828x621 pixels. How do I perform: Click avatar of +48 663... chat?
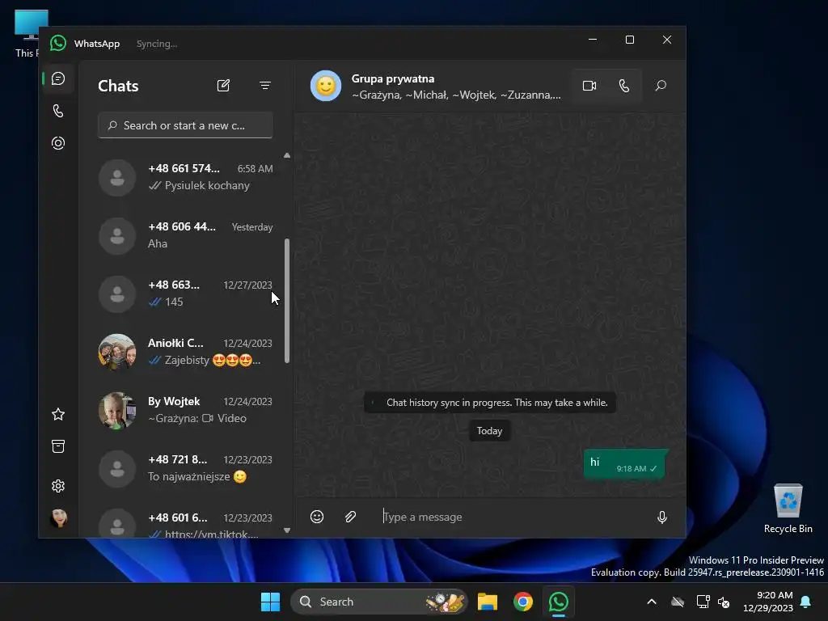click(117, 294)
